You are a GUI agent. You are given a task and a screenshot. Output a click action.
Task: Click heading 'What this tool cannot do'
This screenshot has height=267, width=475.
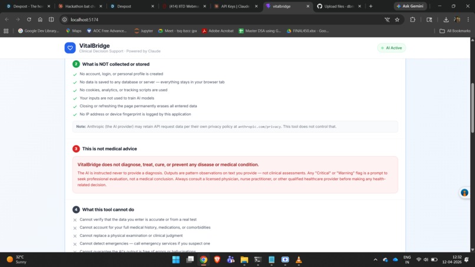point(108,210)
